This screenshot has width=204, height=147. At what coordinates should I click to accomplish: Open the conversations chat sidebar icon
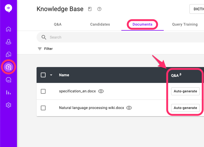[x=8, y=54]
